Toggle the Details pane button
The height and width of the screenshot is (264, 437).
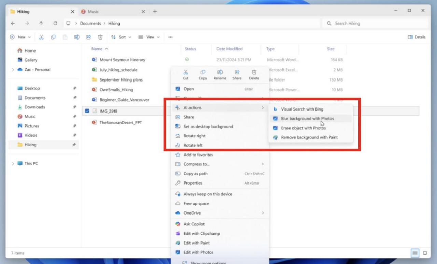(x=417, y=37)
